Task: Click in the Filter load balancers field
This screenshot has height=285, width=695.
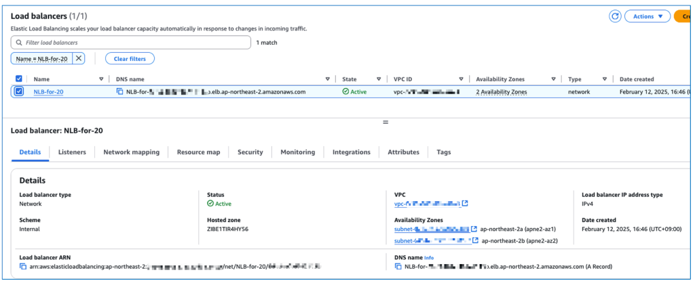Action: click(x=131, y=43)
